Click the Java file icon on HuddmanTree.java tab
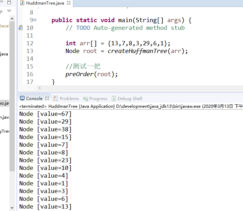The height and width of the screenshot is (211, 243). click(22, 3)
